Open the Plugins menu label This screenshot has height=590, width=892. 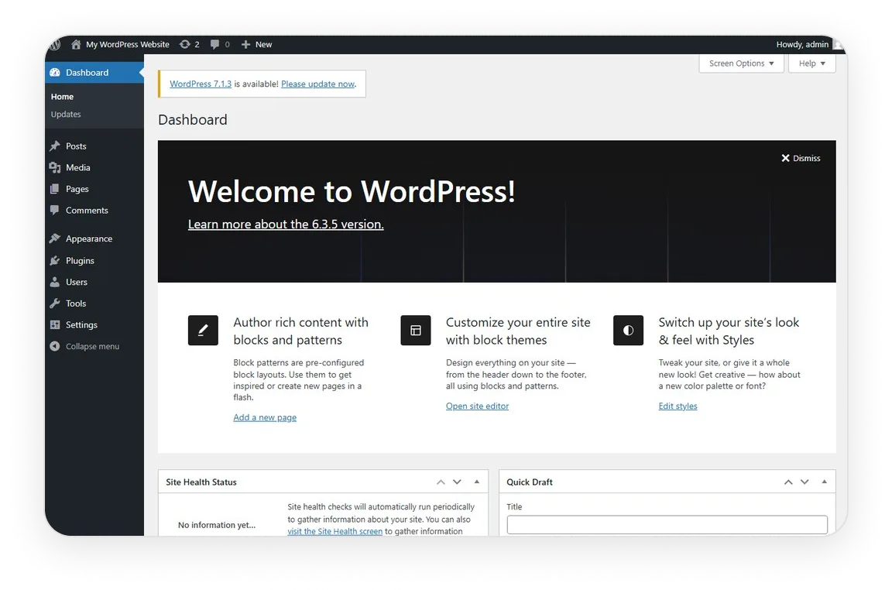point(81,261)
